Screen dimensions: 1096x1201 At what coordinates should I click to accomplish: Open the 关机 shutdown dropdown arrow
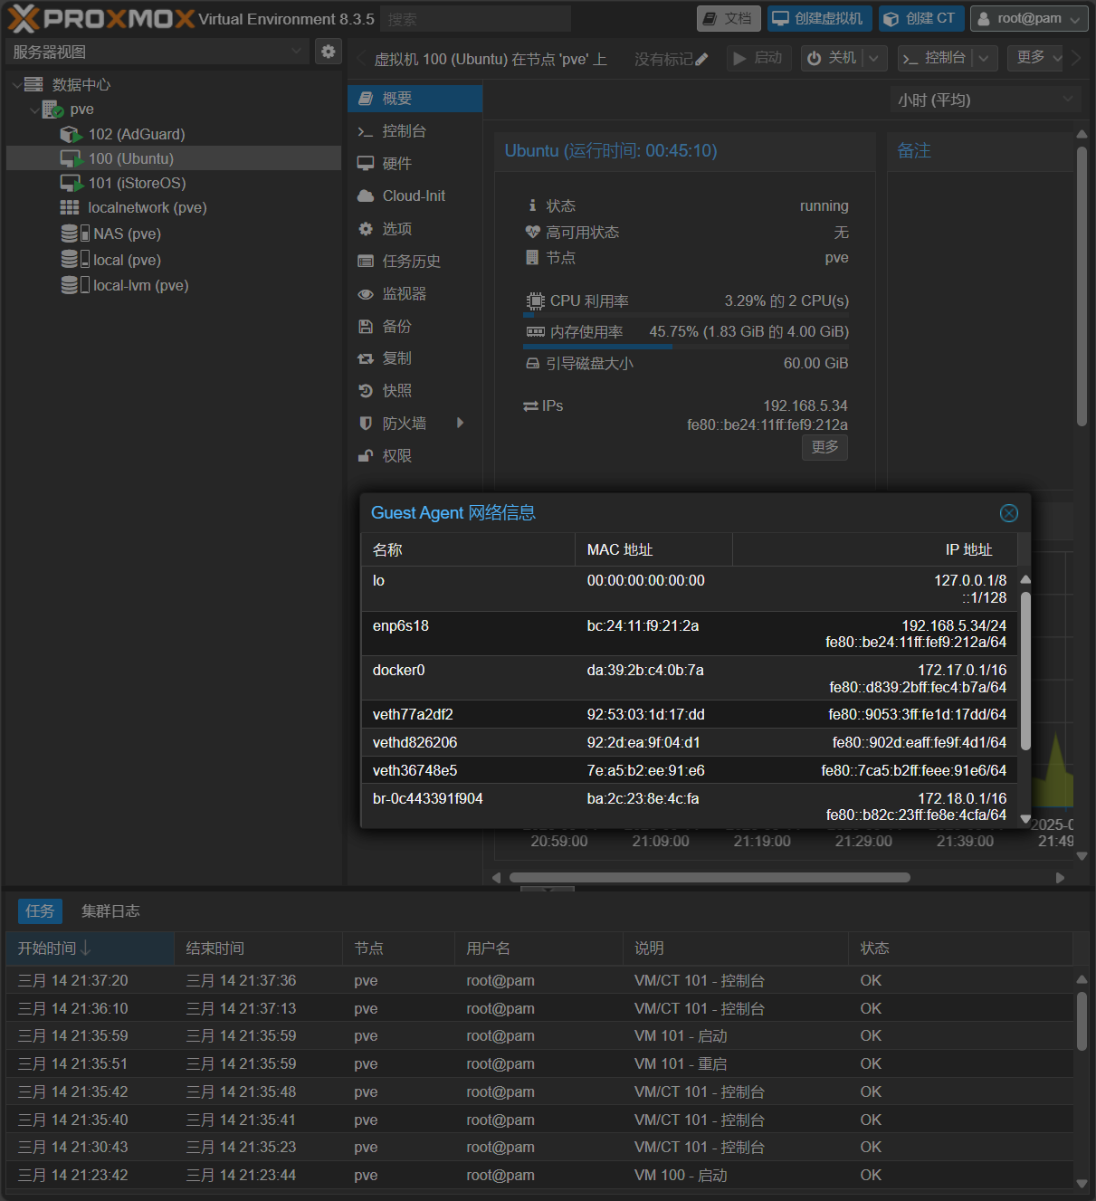tap(872, 58)
